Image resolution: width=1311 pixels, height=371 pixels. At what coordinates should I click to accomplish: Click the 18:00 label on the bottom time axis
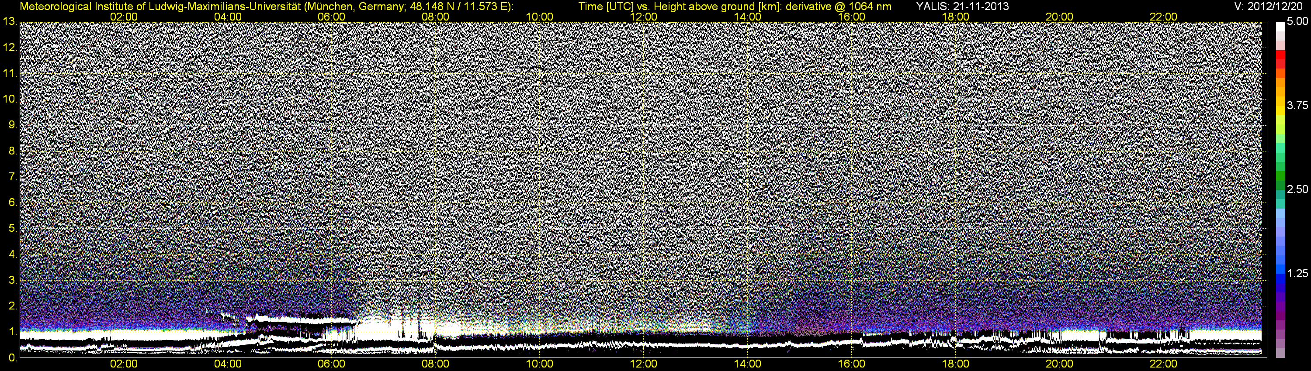coord(956,364)
